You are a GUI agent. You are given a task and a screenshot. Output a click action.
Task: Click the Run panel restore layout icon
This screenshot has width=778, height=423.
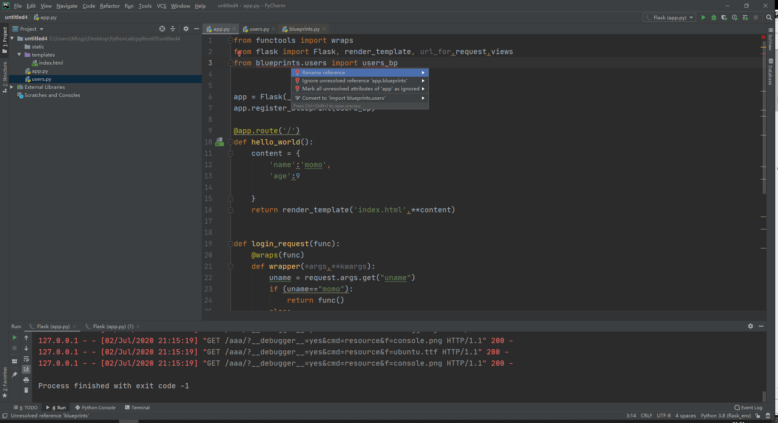pos(15,361)
